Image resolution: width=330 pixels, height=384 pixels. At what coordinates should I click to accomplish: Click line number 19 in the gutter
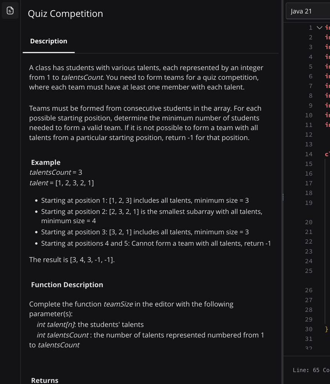[309, 203]
